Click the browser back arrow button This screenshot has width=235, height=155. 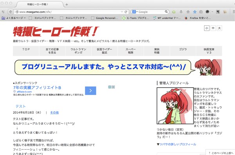coord(10,12)
